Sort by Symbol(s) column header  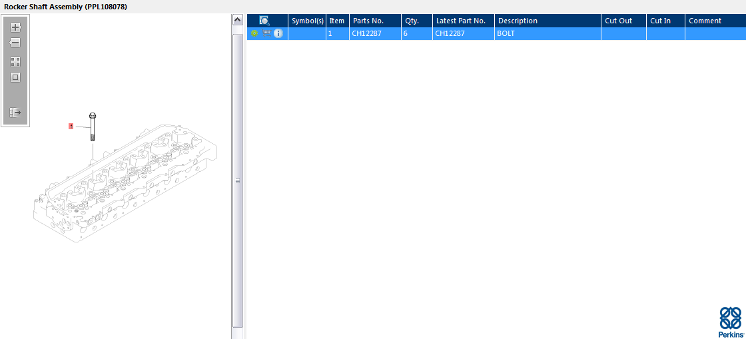click(x=307, y=21)
